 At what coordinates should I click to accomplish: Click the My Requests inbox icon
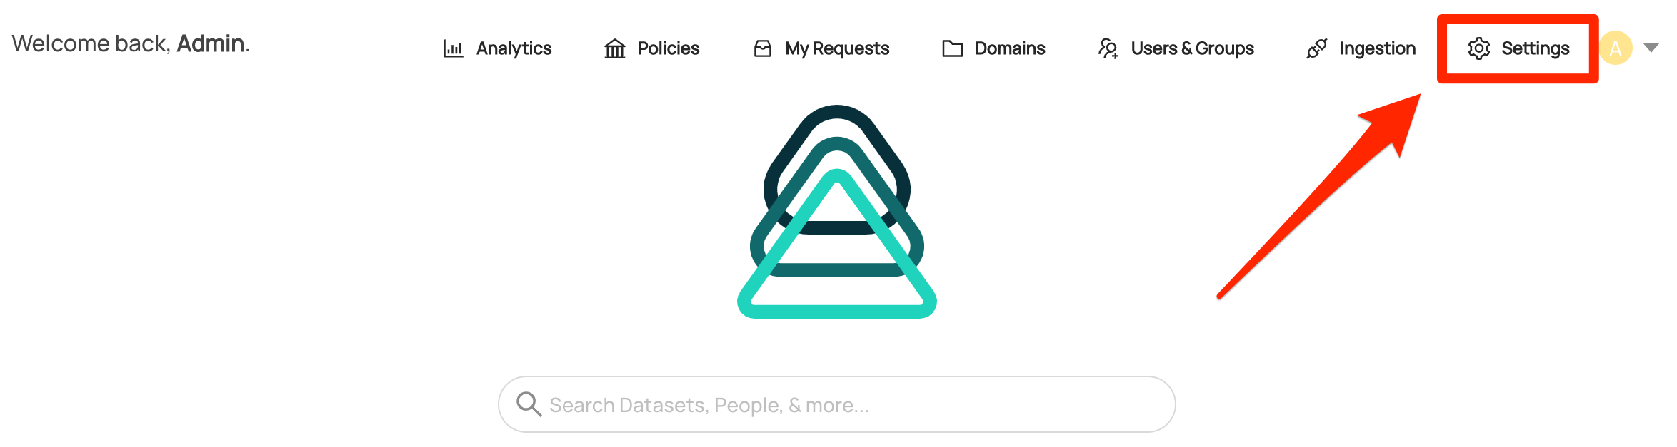(763, 48)
